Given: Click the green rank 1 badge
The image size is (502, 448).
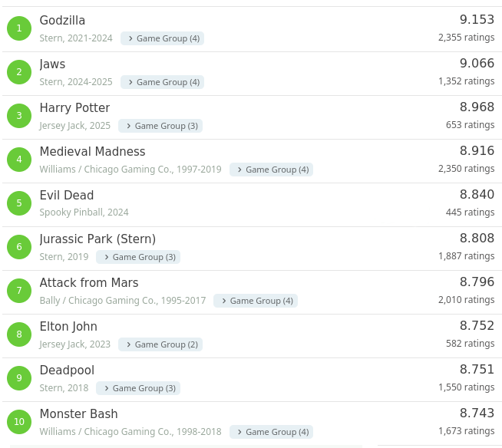Looking at the screenshot, I should click(x=19, y=29).
